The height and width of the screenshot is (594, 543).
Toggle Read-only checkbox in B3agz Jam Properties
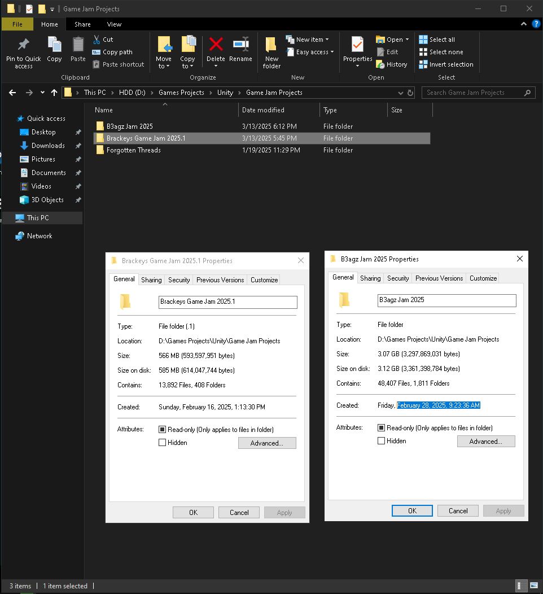pos(382,427)
